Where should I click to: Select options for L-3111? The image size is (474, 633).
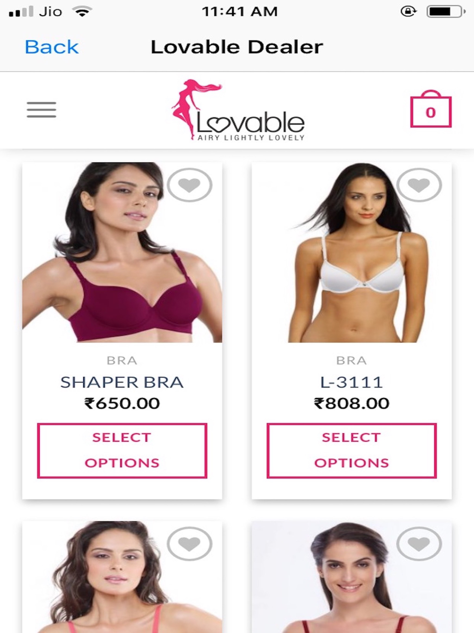click(x=352, y=450)
